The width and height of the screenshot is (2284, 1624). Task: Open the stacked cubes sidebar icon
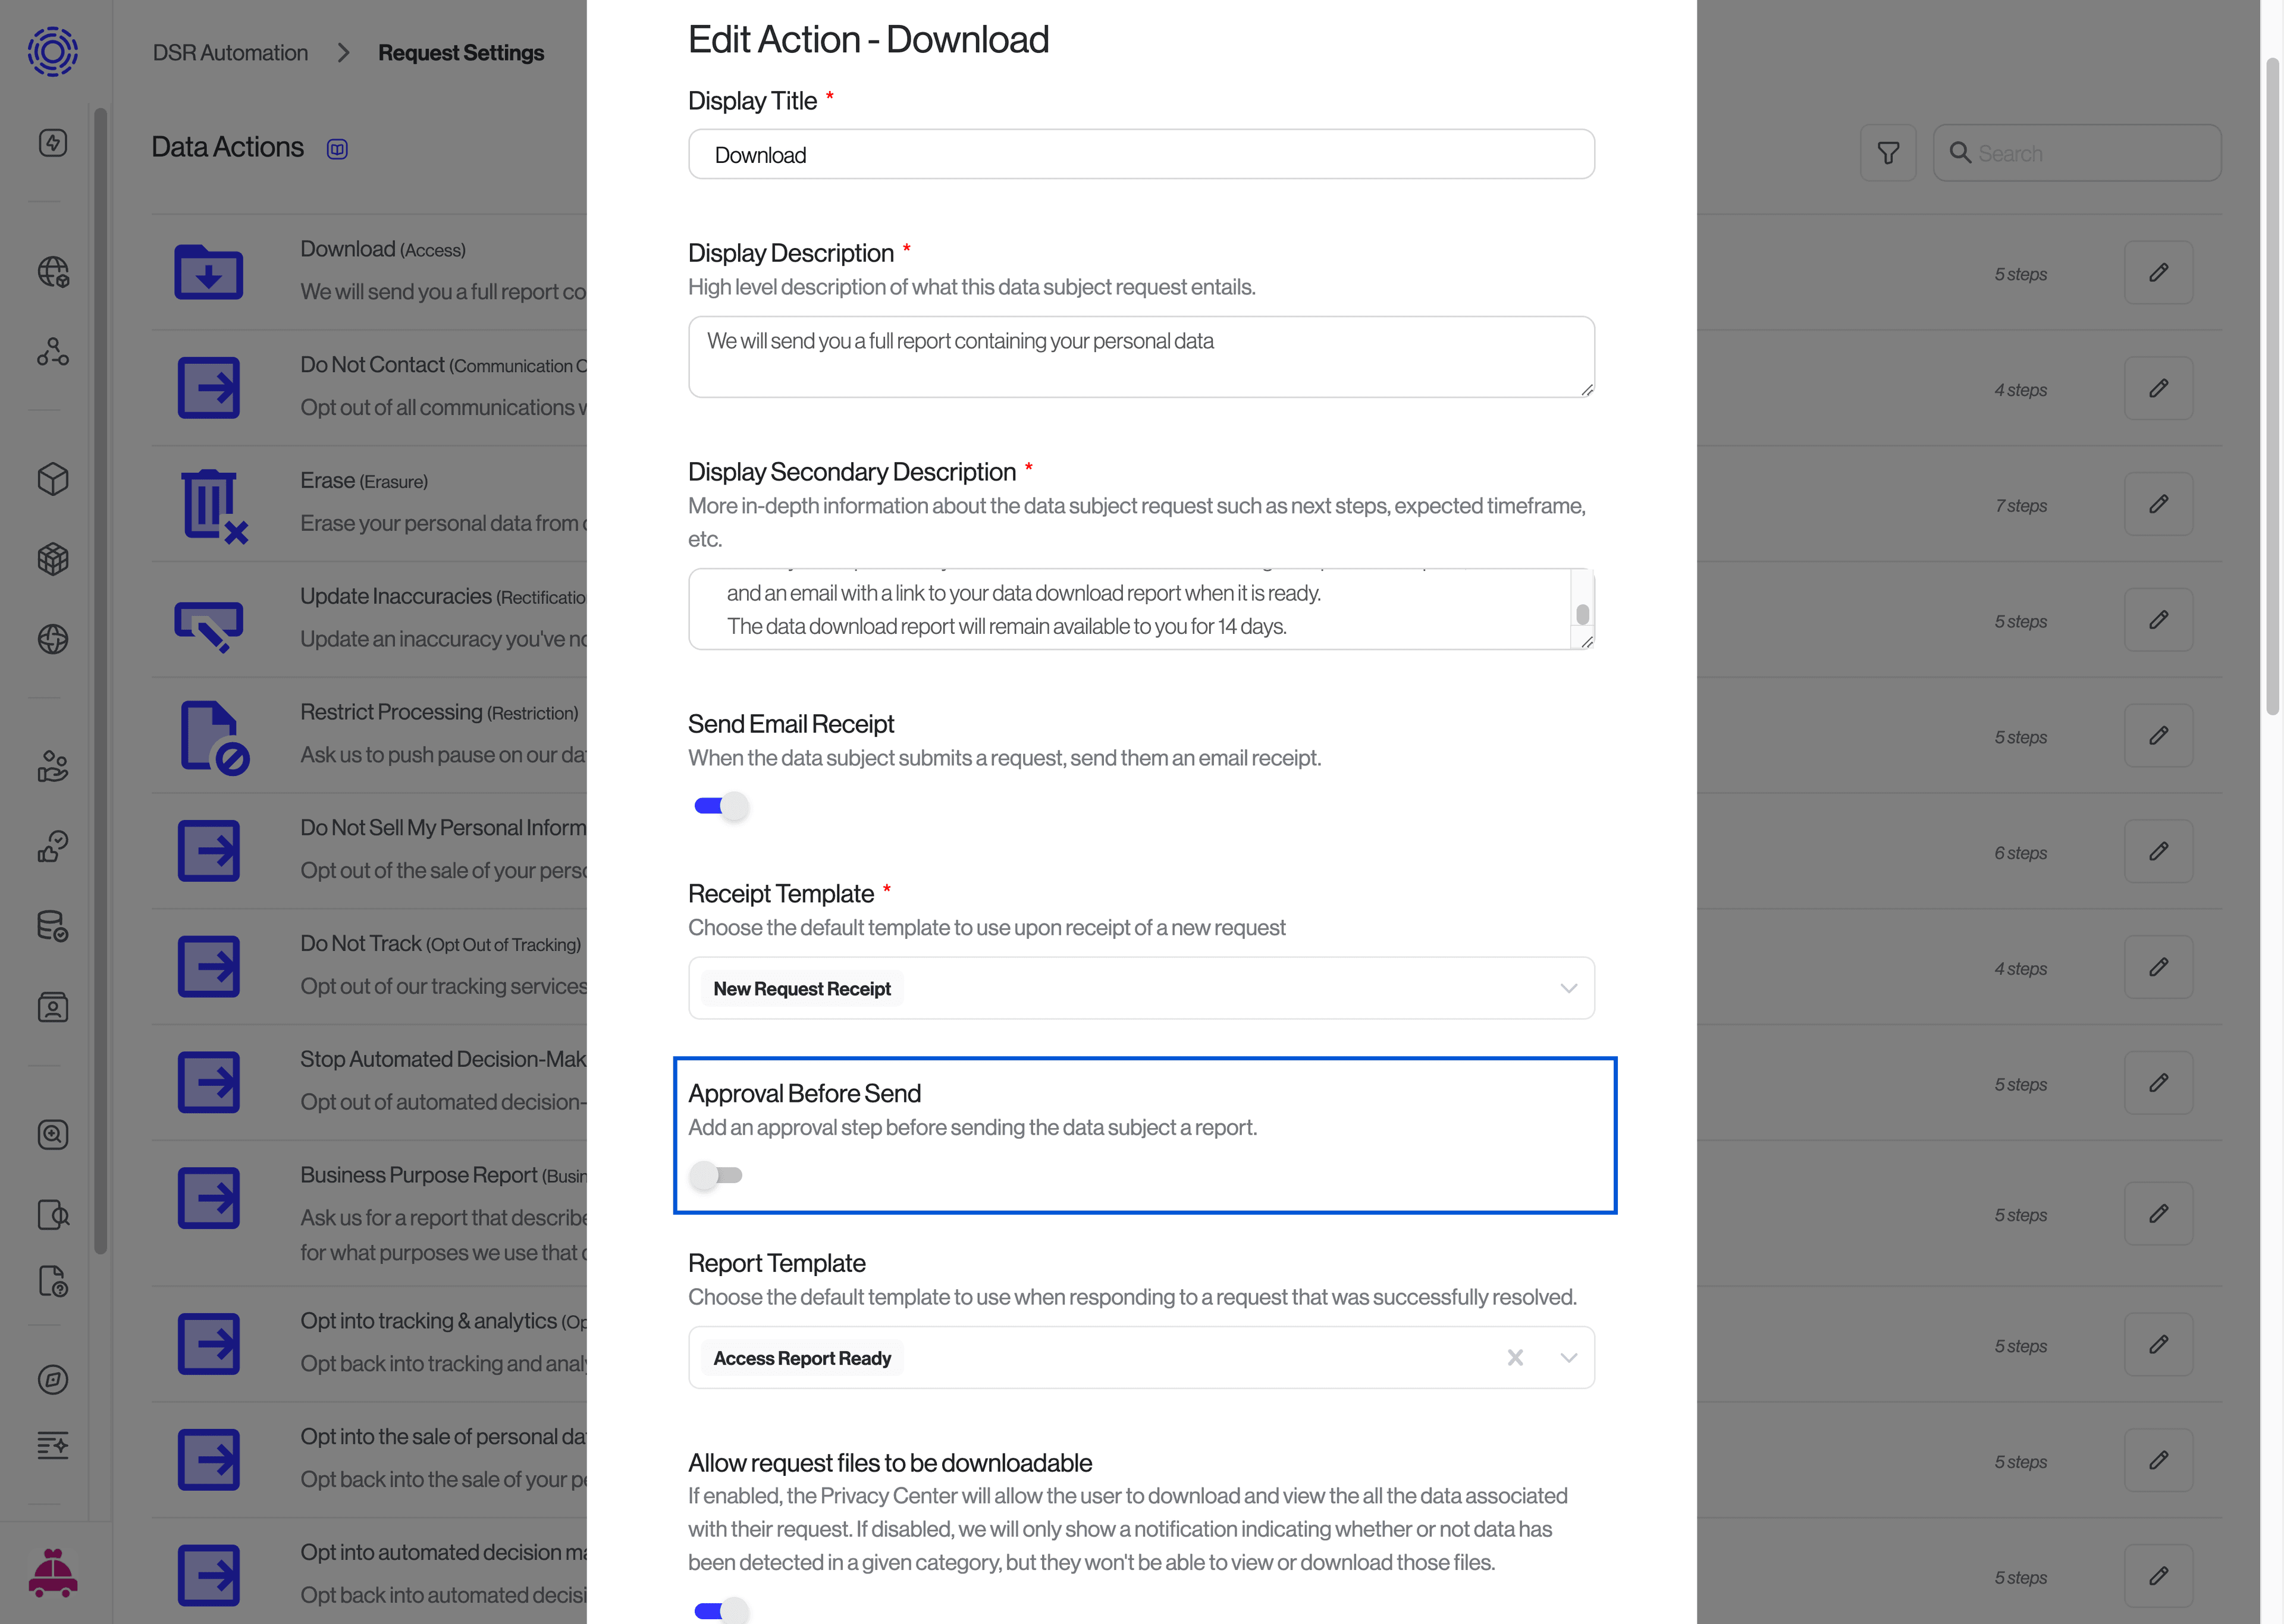(x=53, y=559)
